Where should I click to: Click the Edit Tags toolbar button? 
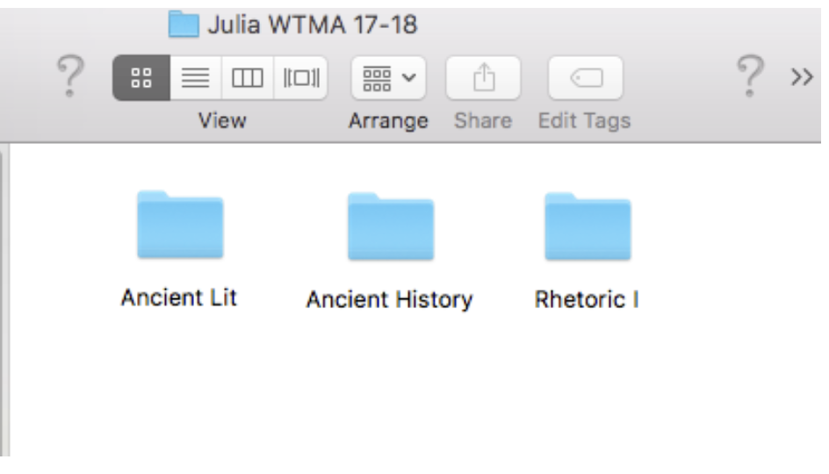click(x=586, y=77)
